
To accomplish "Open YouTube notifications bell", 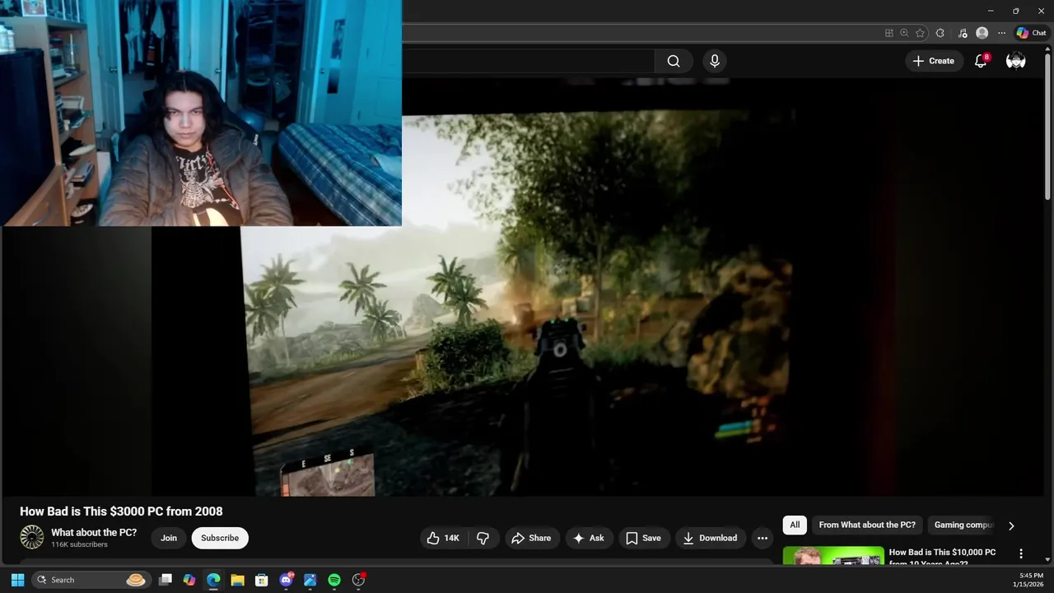I will (x=981, y=61).
